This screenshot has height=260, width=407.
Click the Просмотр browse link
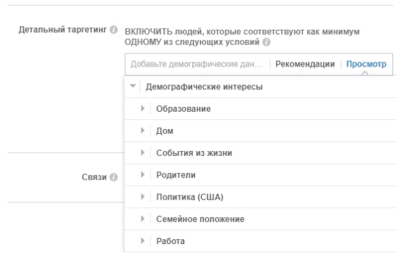(366, 64)
